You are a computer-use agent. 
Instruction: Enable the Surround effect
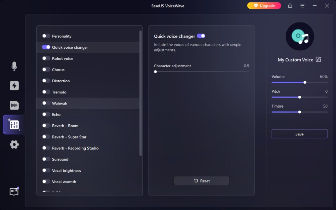(46, 159)
